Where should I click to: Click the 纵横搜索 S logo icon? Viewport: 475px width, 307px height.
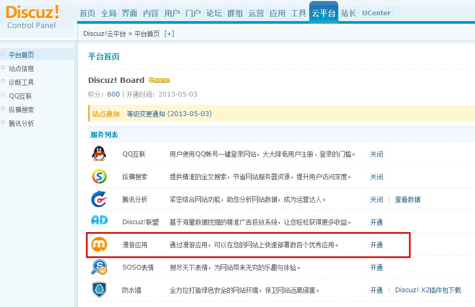[x=99, y=176]
